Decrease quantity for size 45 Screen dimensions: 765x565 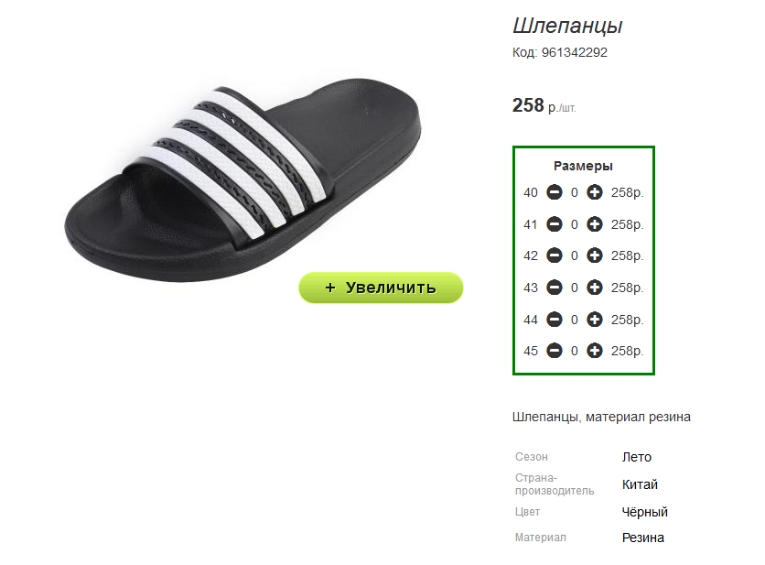(555, 351)
